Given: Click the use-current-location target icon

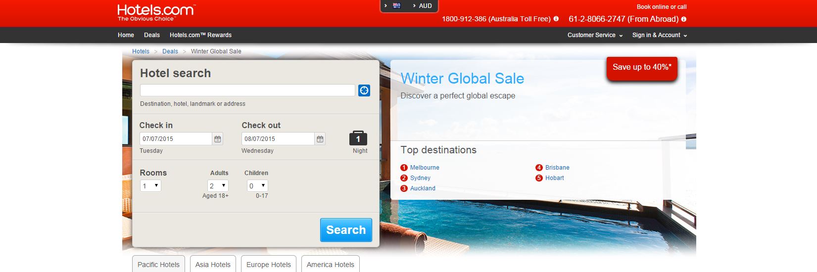Looking at the screenshot, I should [364, 91].
